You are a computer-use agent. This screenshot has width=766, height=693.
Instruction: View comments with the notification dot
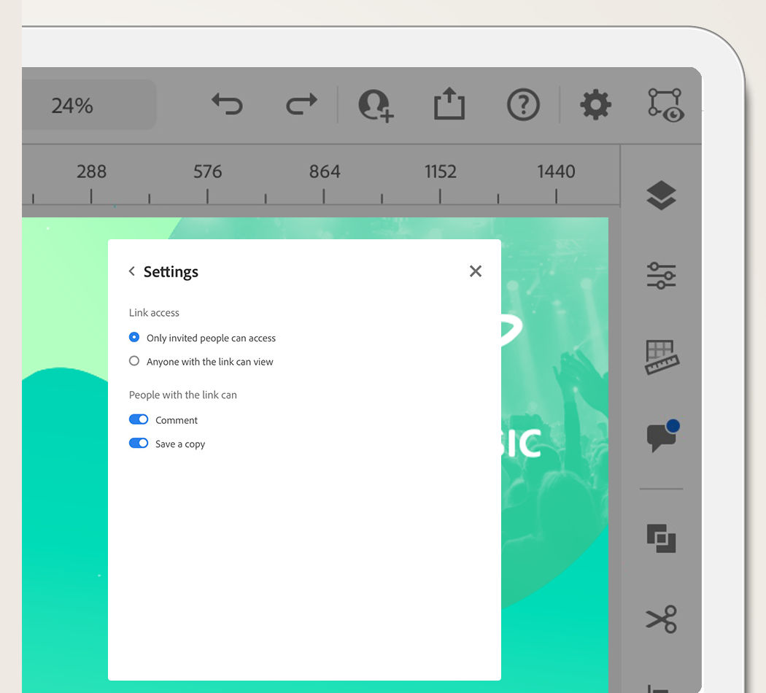(x=661, y=436)
